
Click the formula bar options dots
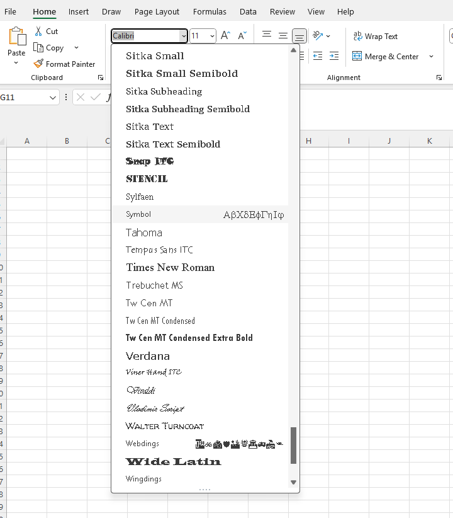click(x=66, y=97)
